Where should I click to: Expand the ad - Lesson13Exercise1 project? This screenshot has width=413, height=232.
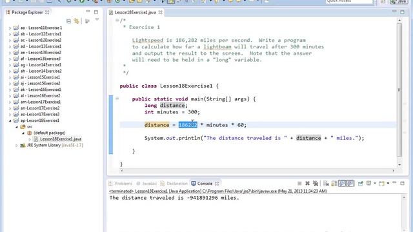point(10,46)
